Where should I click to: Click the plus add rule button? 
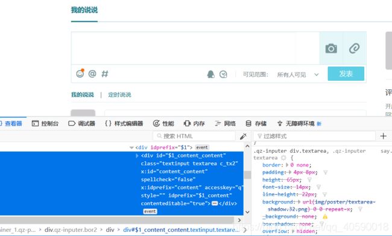pos(383,136)
